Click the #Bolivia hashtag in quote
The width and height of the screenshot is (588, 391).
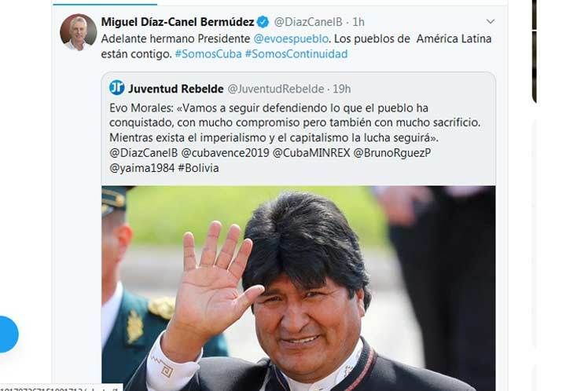pyautogui.click(x=198, y=168)
